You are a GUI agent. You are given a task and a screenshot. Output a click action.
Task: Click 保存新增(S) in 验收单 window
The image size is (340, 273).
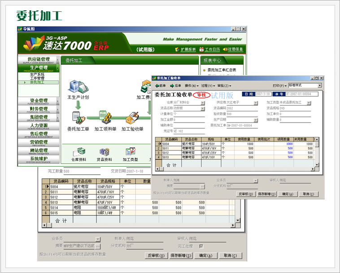[267, 194]
